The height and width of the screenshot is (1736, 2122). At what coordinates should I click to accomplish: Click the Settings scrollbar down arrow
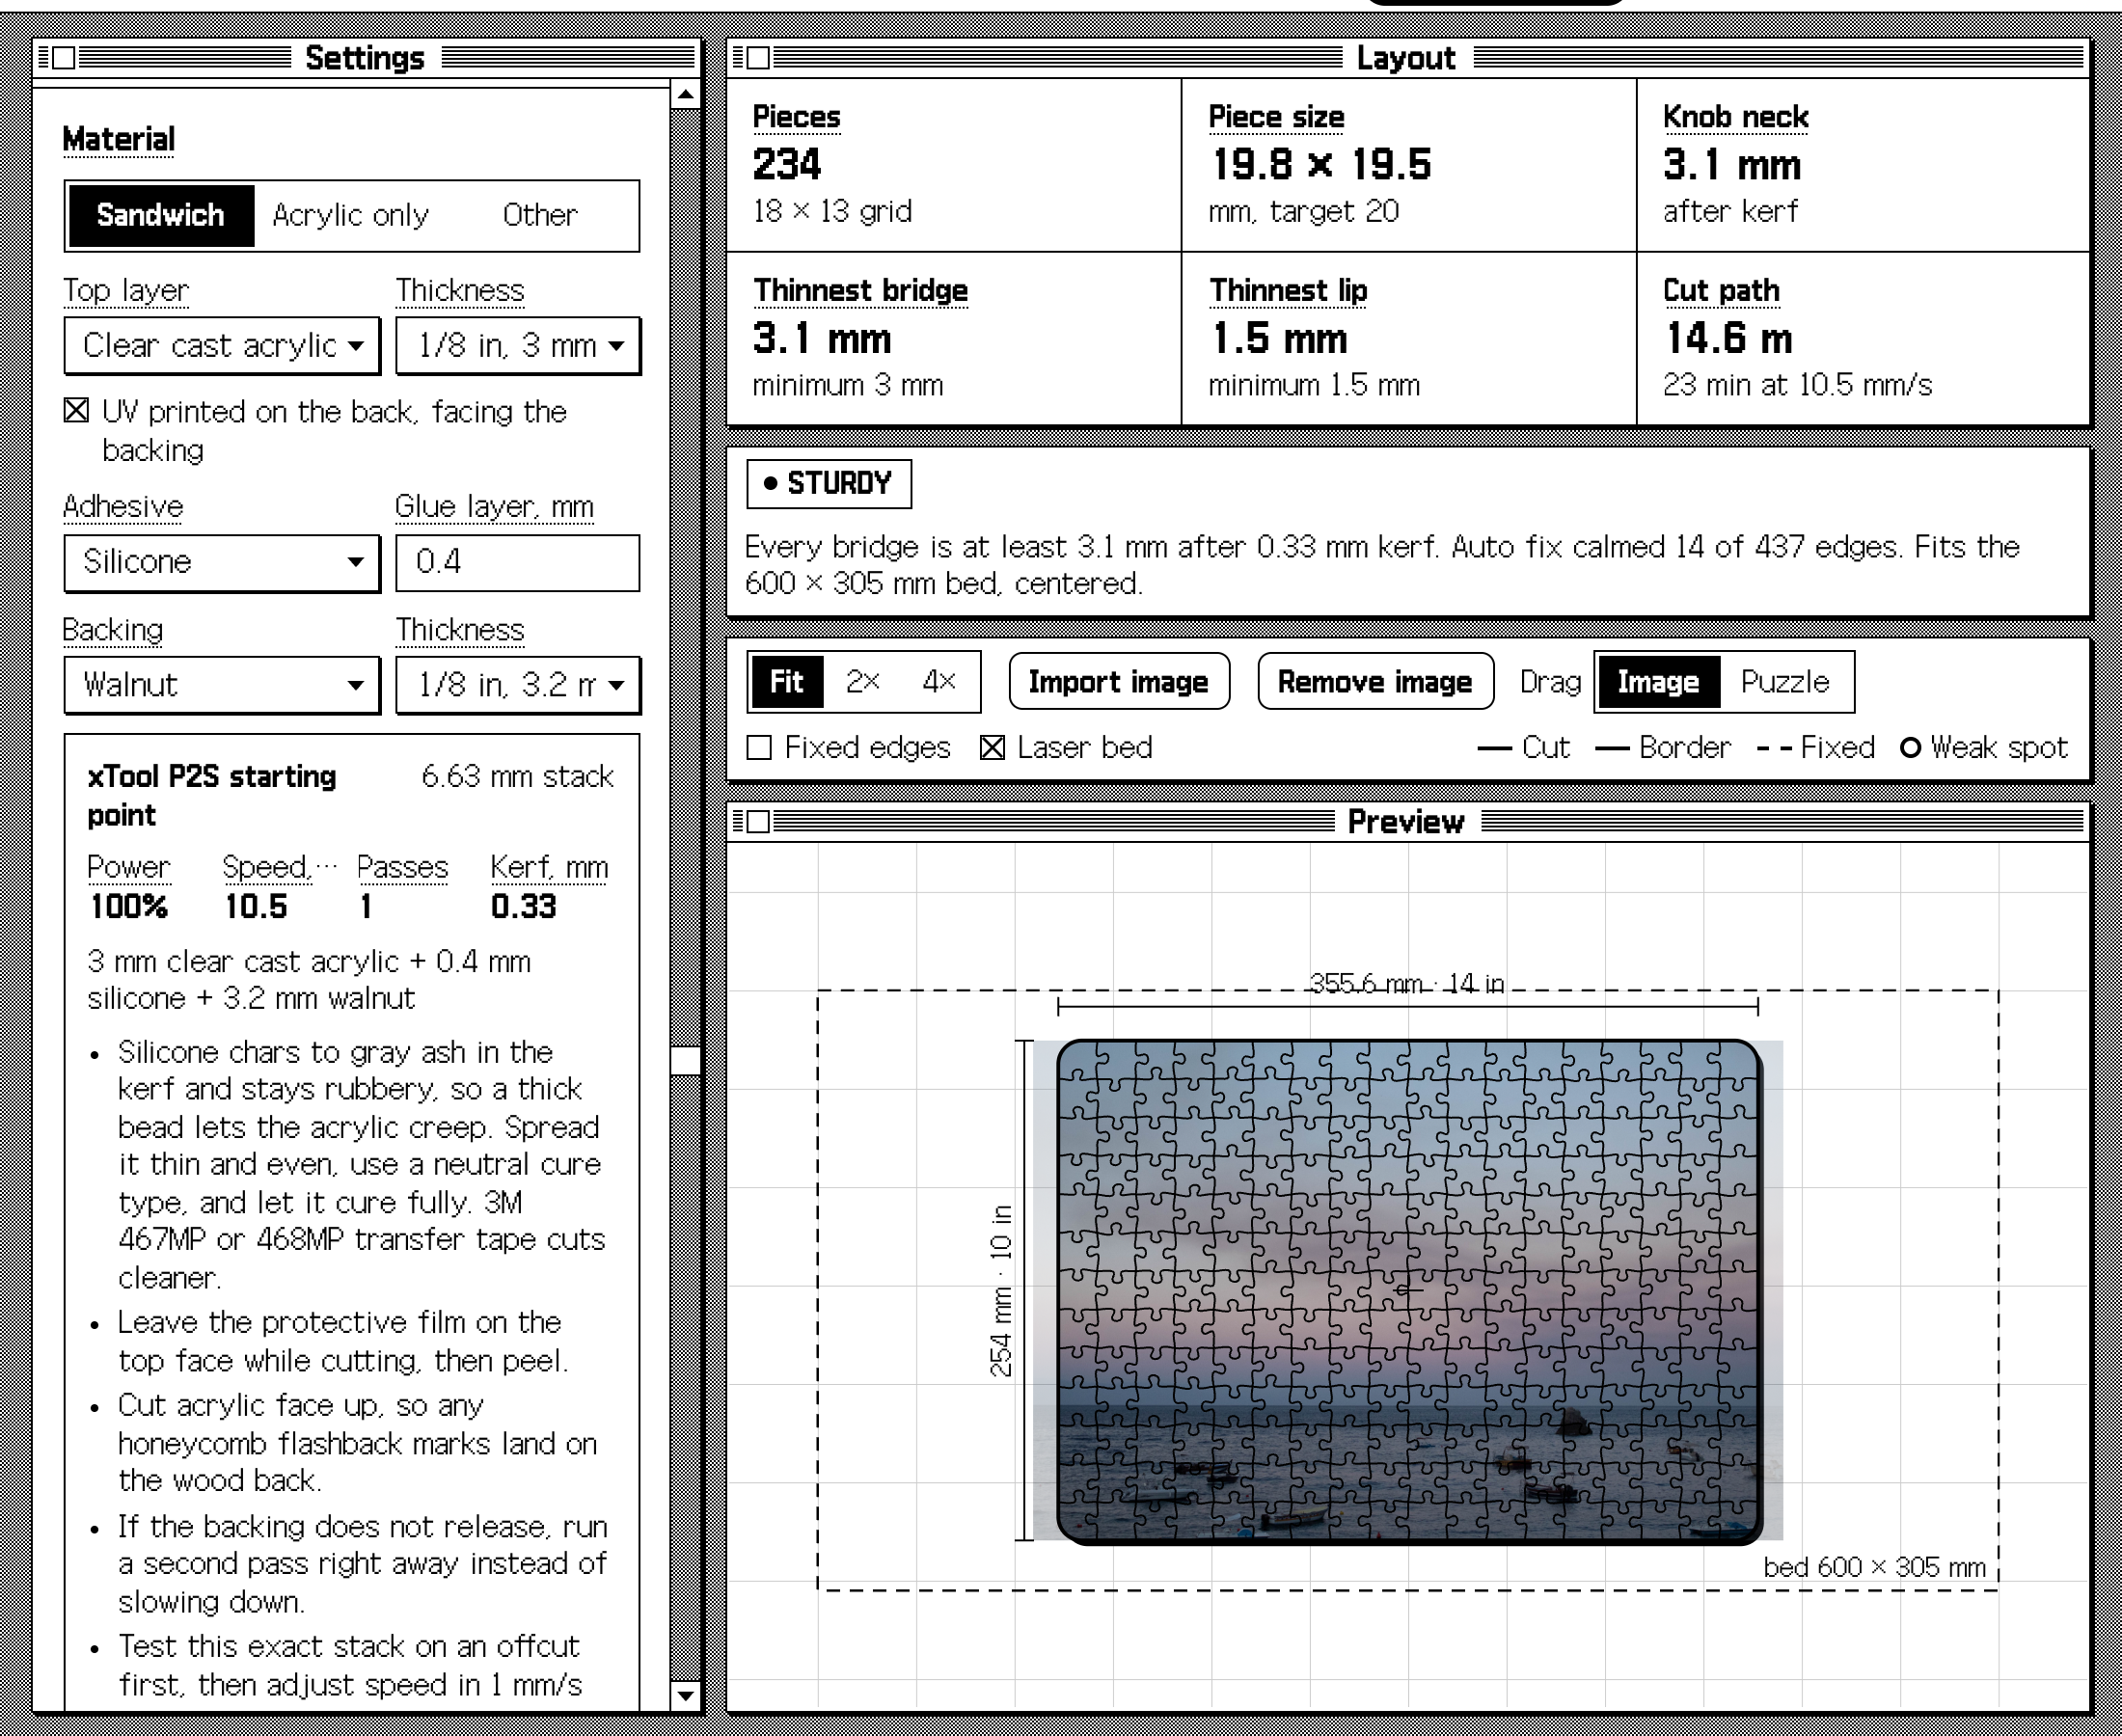coord(685,1695)
